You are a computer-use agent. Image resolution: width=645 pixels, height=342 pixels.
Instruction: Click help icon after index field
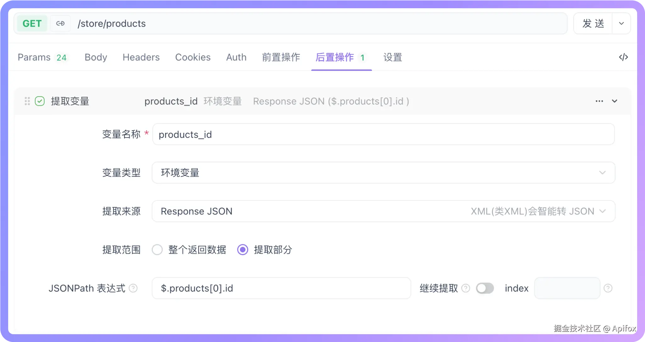(608, 288)
